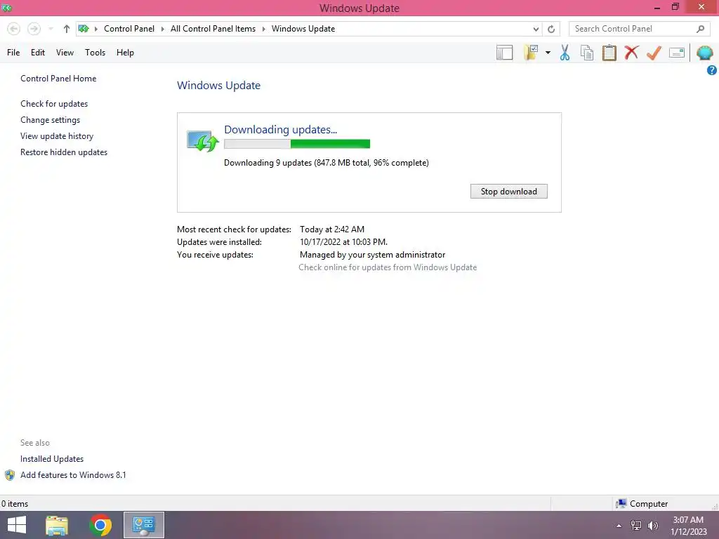Click the Windows Update shield icon

tap(203, 141)
